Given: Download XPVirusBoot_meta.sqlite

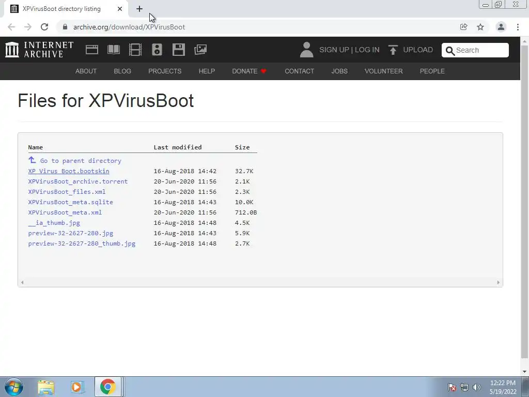Looking at the screenshot, I should pyautogui.click(x=70, y=202).
